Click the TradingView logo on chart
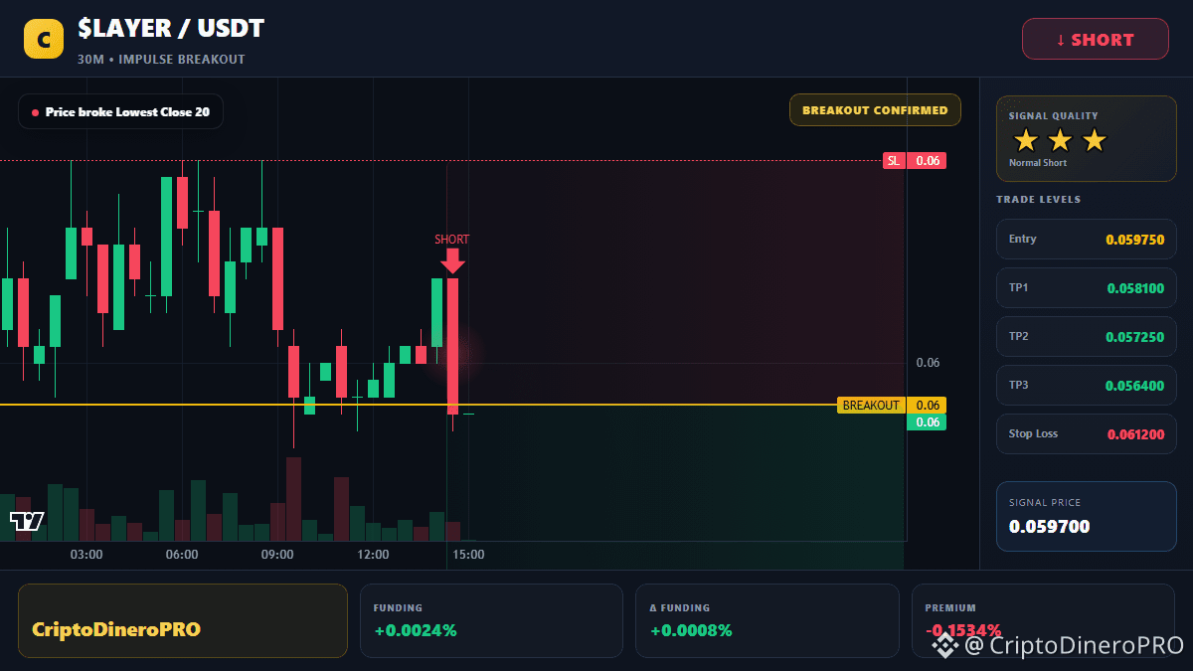The image size is (1193, 671). [27, 521]
